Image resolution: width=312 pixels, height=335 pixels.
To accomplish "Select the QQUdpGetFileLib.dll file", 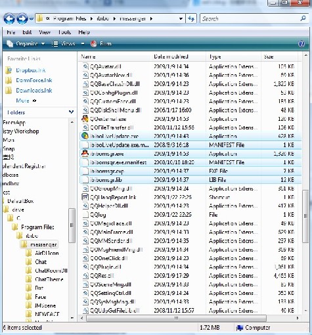I will click(x=115, y=311).
